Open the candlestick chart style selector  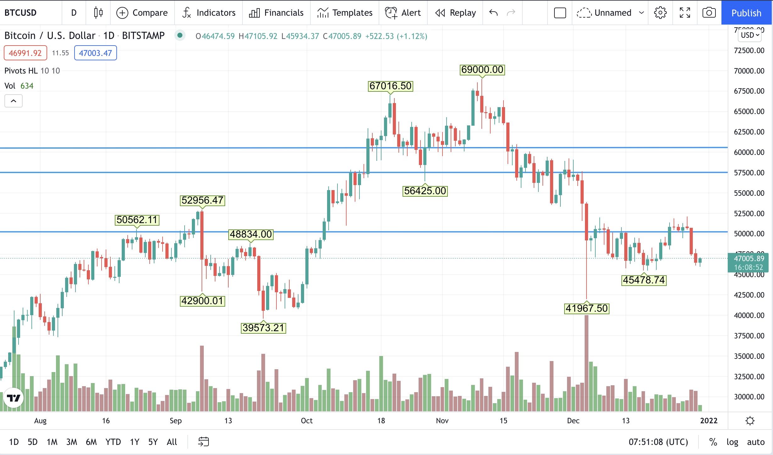pyautogui.click(x=98, y=13)
